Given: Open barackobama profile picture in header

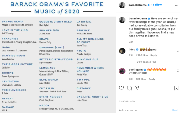Looking at the screenshot, I should 122,5.
